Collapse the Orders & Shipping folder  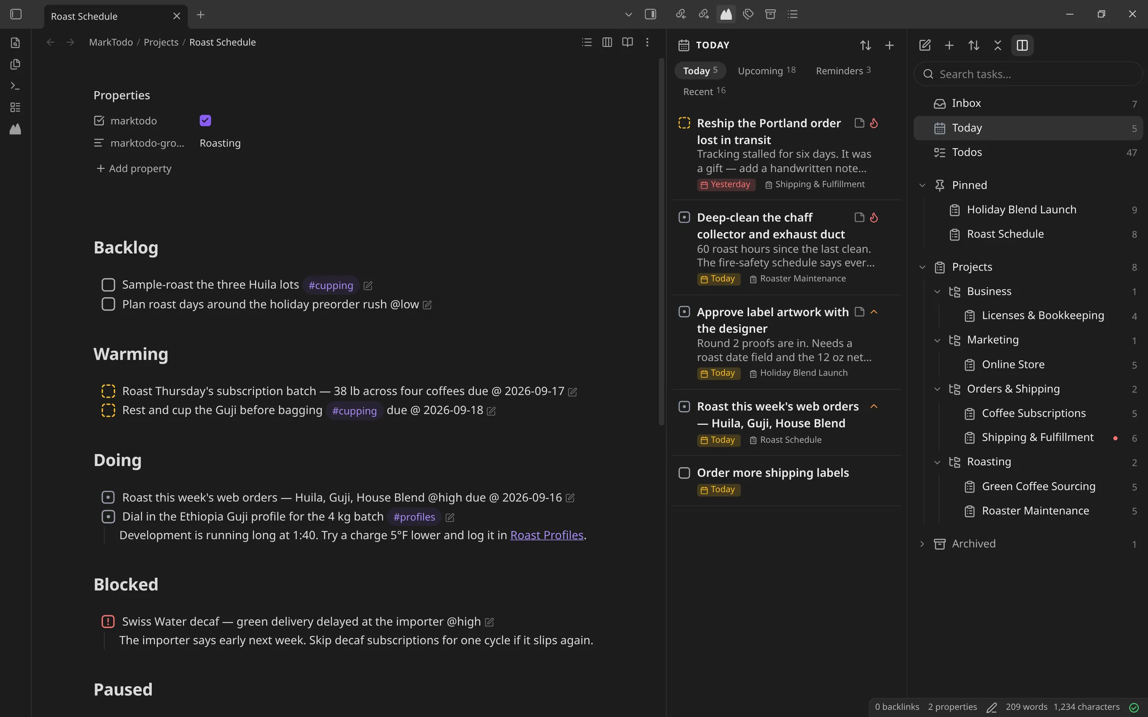click(x=937, y=389)
